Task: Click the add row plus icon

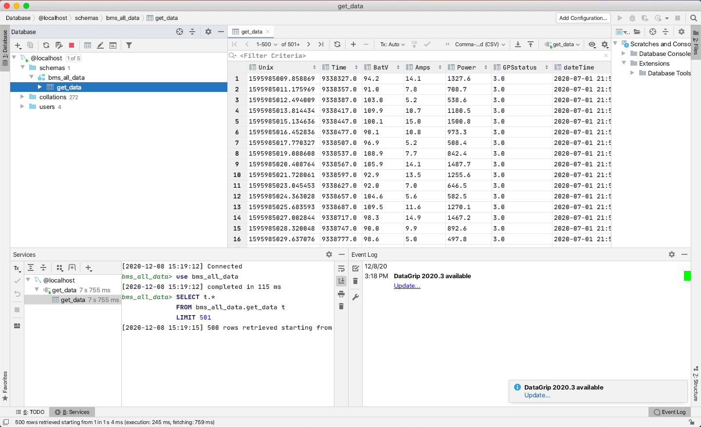Action: pos(353,44)
